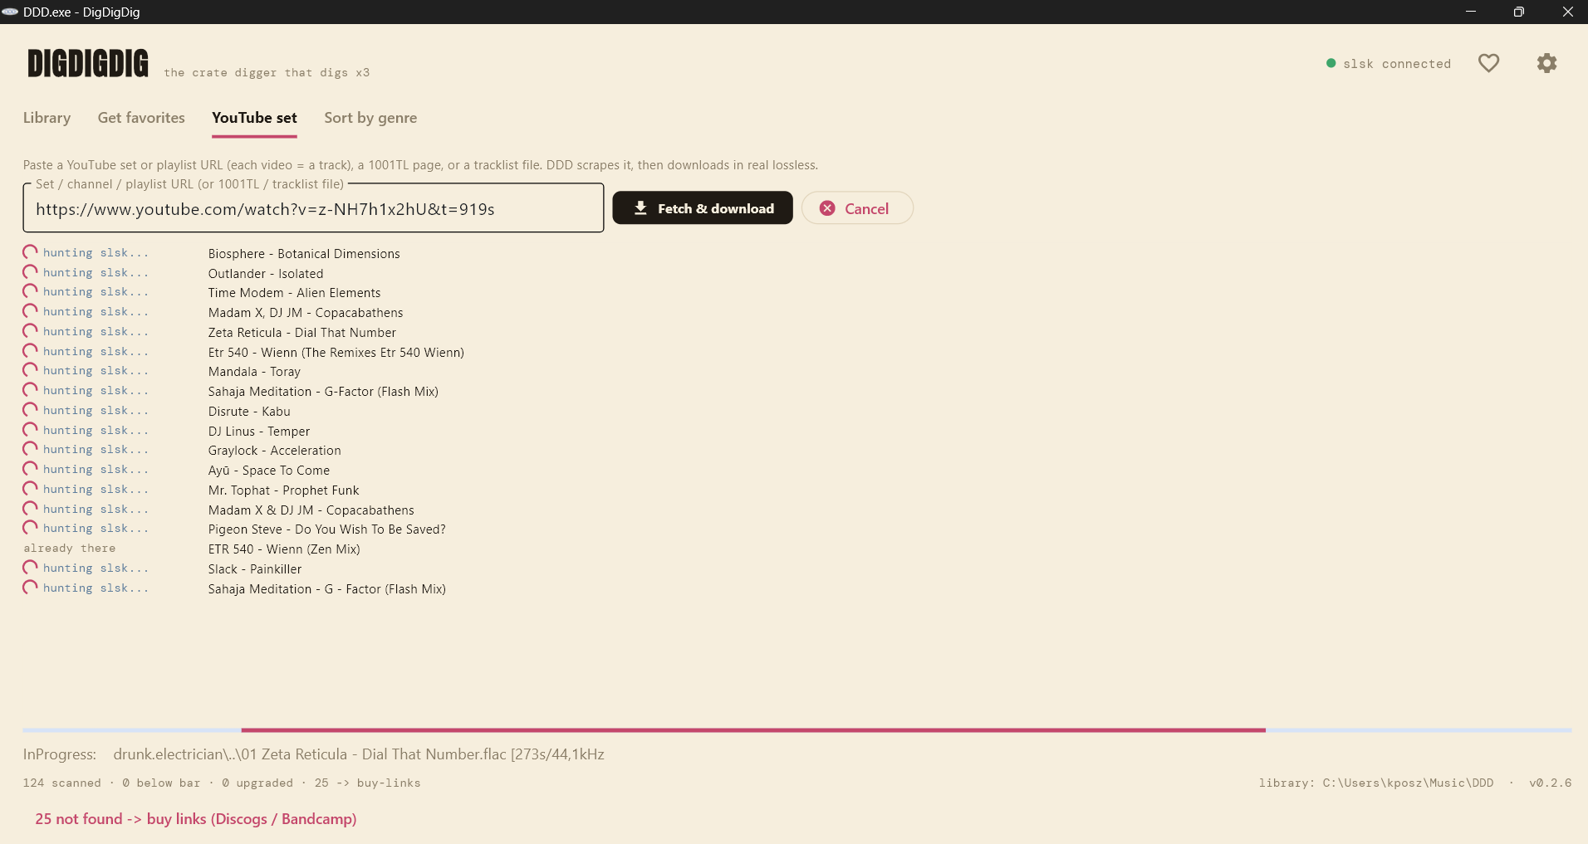The height and width of the screenshot is (844, 1588).
Task: Click spinner beside Slack - Painkiller
Action: tap(31, 568)
